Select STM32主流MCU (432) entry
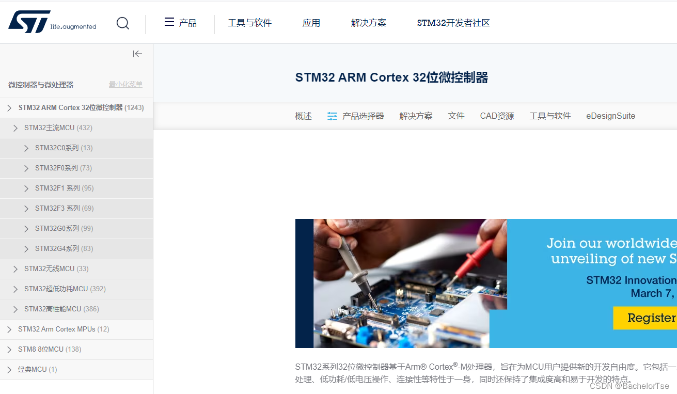 [58, 128]
